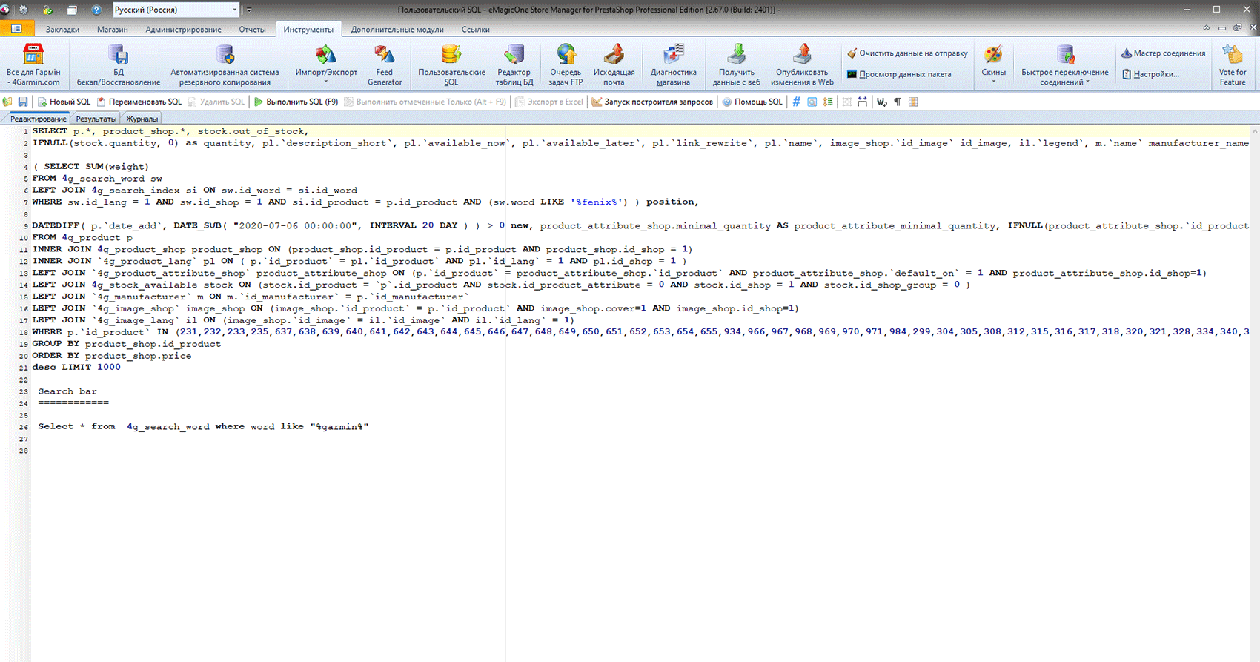Open the Закладки ribbon tab

click(x=62, y=30)
